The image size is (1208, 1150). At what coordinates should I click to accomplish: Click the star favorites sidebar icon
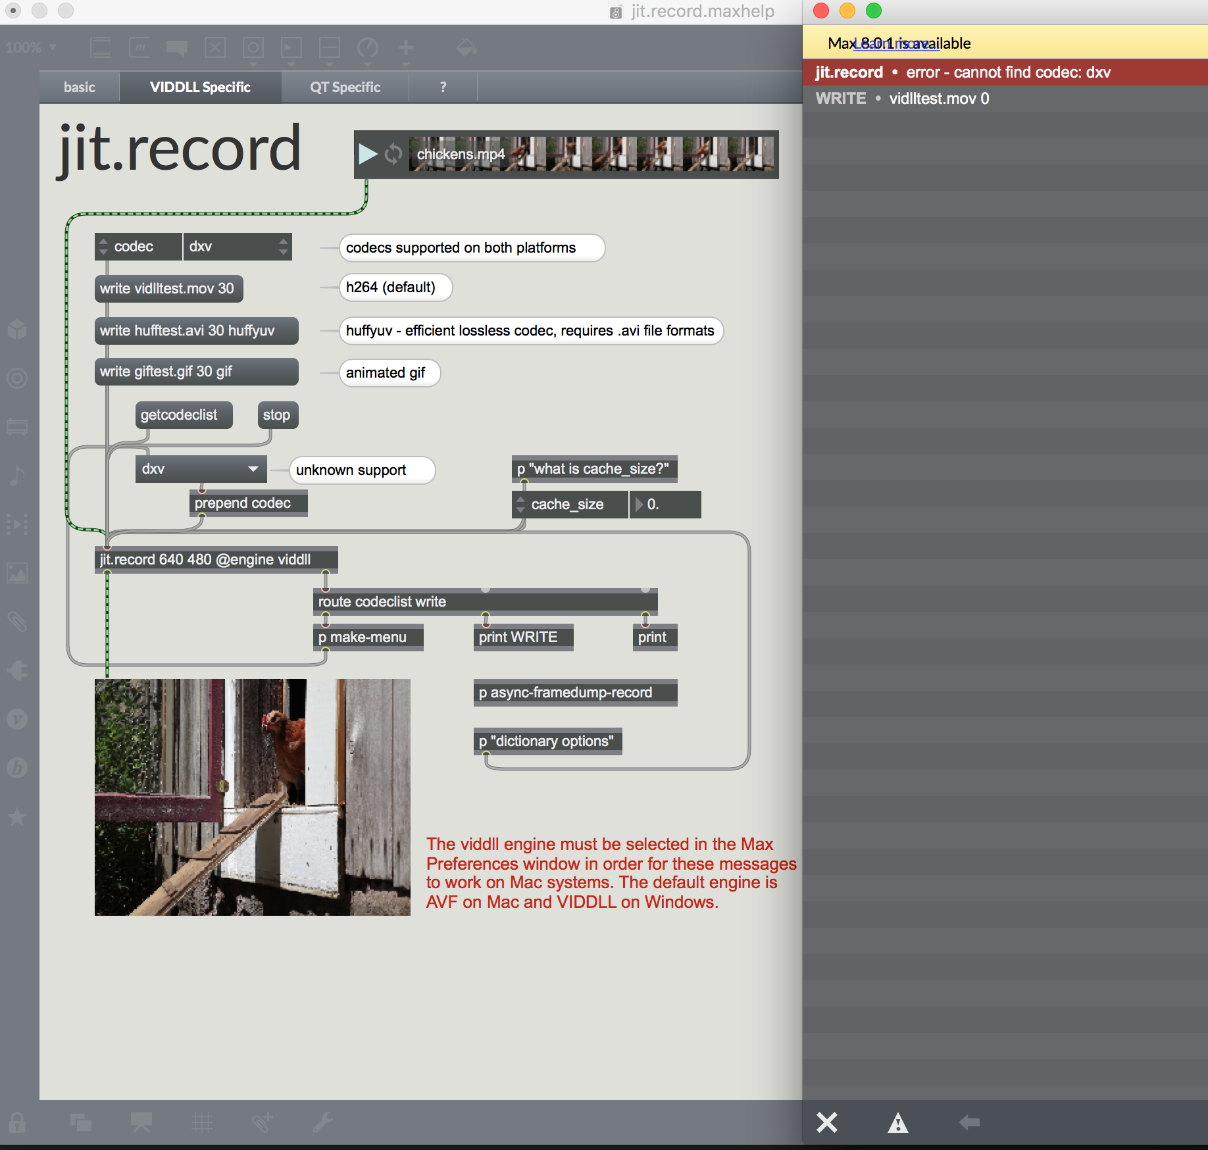click(17, 817)
